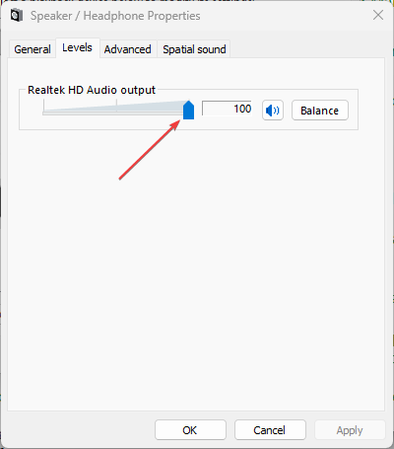Click the Realtek HD Audio output label
This screenshot has width=394, height=449.
(x=92, y=90)
